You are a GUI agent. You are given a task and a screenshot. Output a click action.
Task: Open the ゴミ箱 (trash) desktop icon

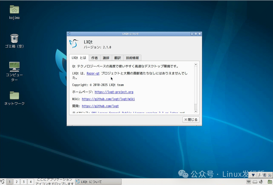14,38
